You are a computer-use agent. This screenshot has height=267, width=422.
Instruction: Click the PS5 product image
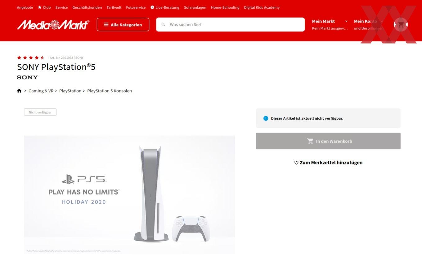coord(129,195)
